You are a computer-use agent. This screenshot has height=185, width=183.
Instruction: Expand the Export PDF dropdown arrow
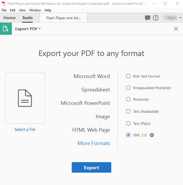click(40, 29)
